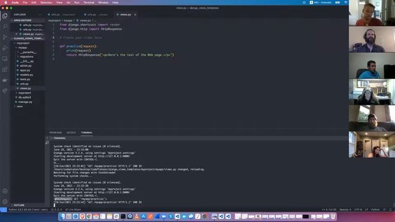395x222 pixels.
Task: Click the notifications bell in status bar
Action: click(x=391, y=210)
